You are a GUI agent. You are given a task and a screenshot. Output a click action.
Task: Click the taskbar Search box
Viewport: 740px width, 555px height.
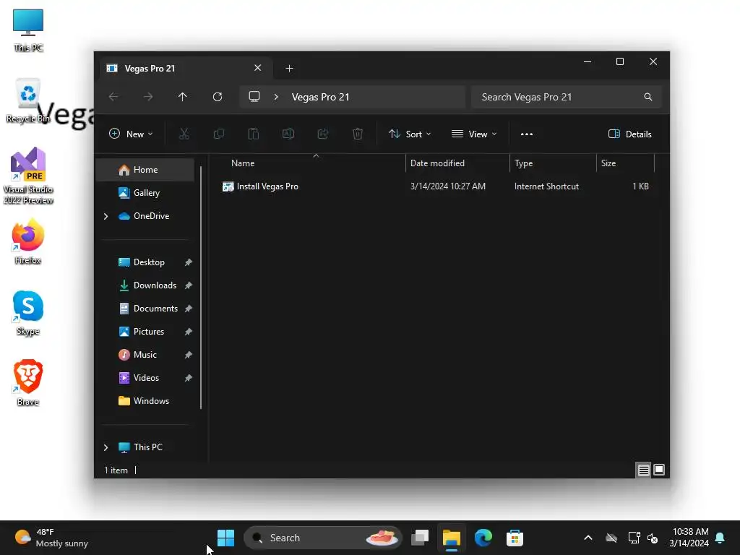tap(323, 538)
